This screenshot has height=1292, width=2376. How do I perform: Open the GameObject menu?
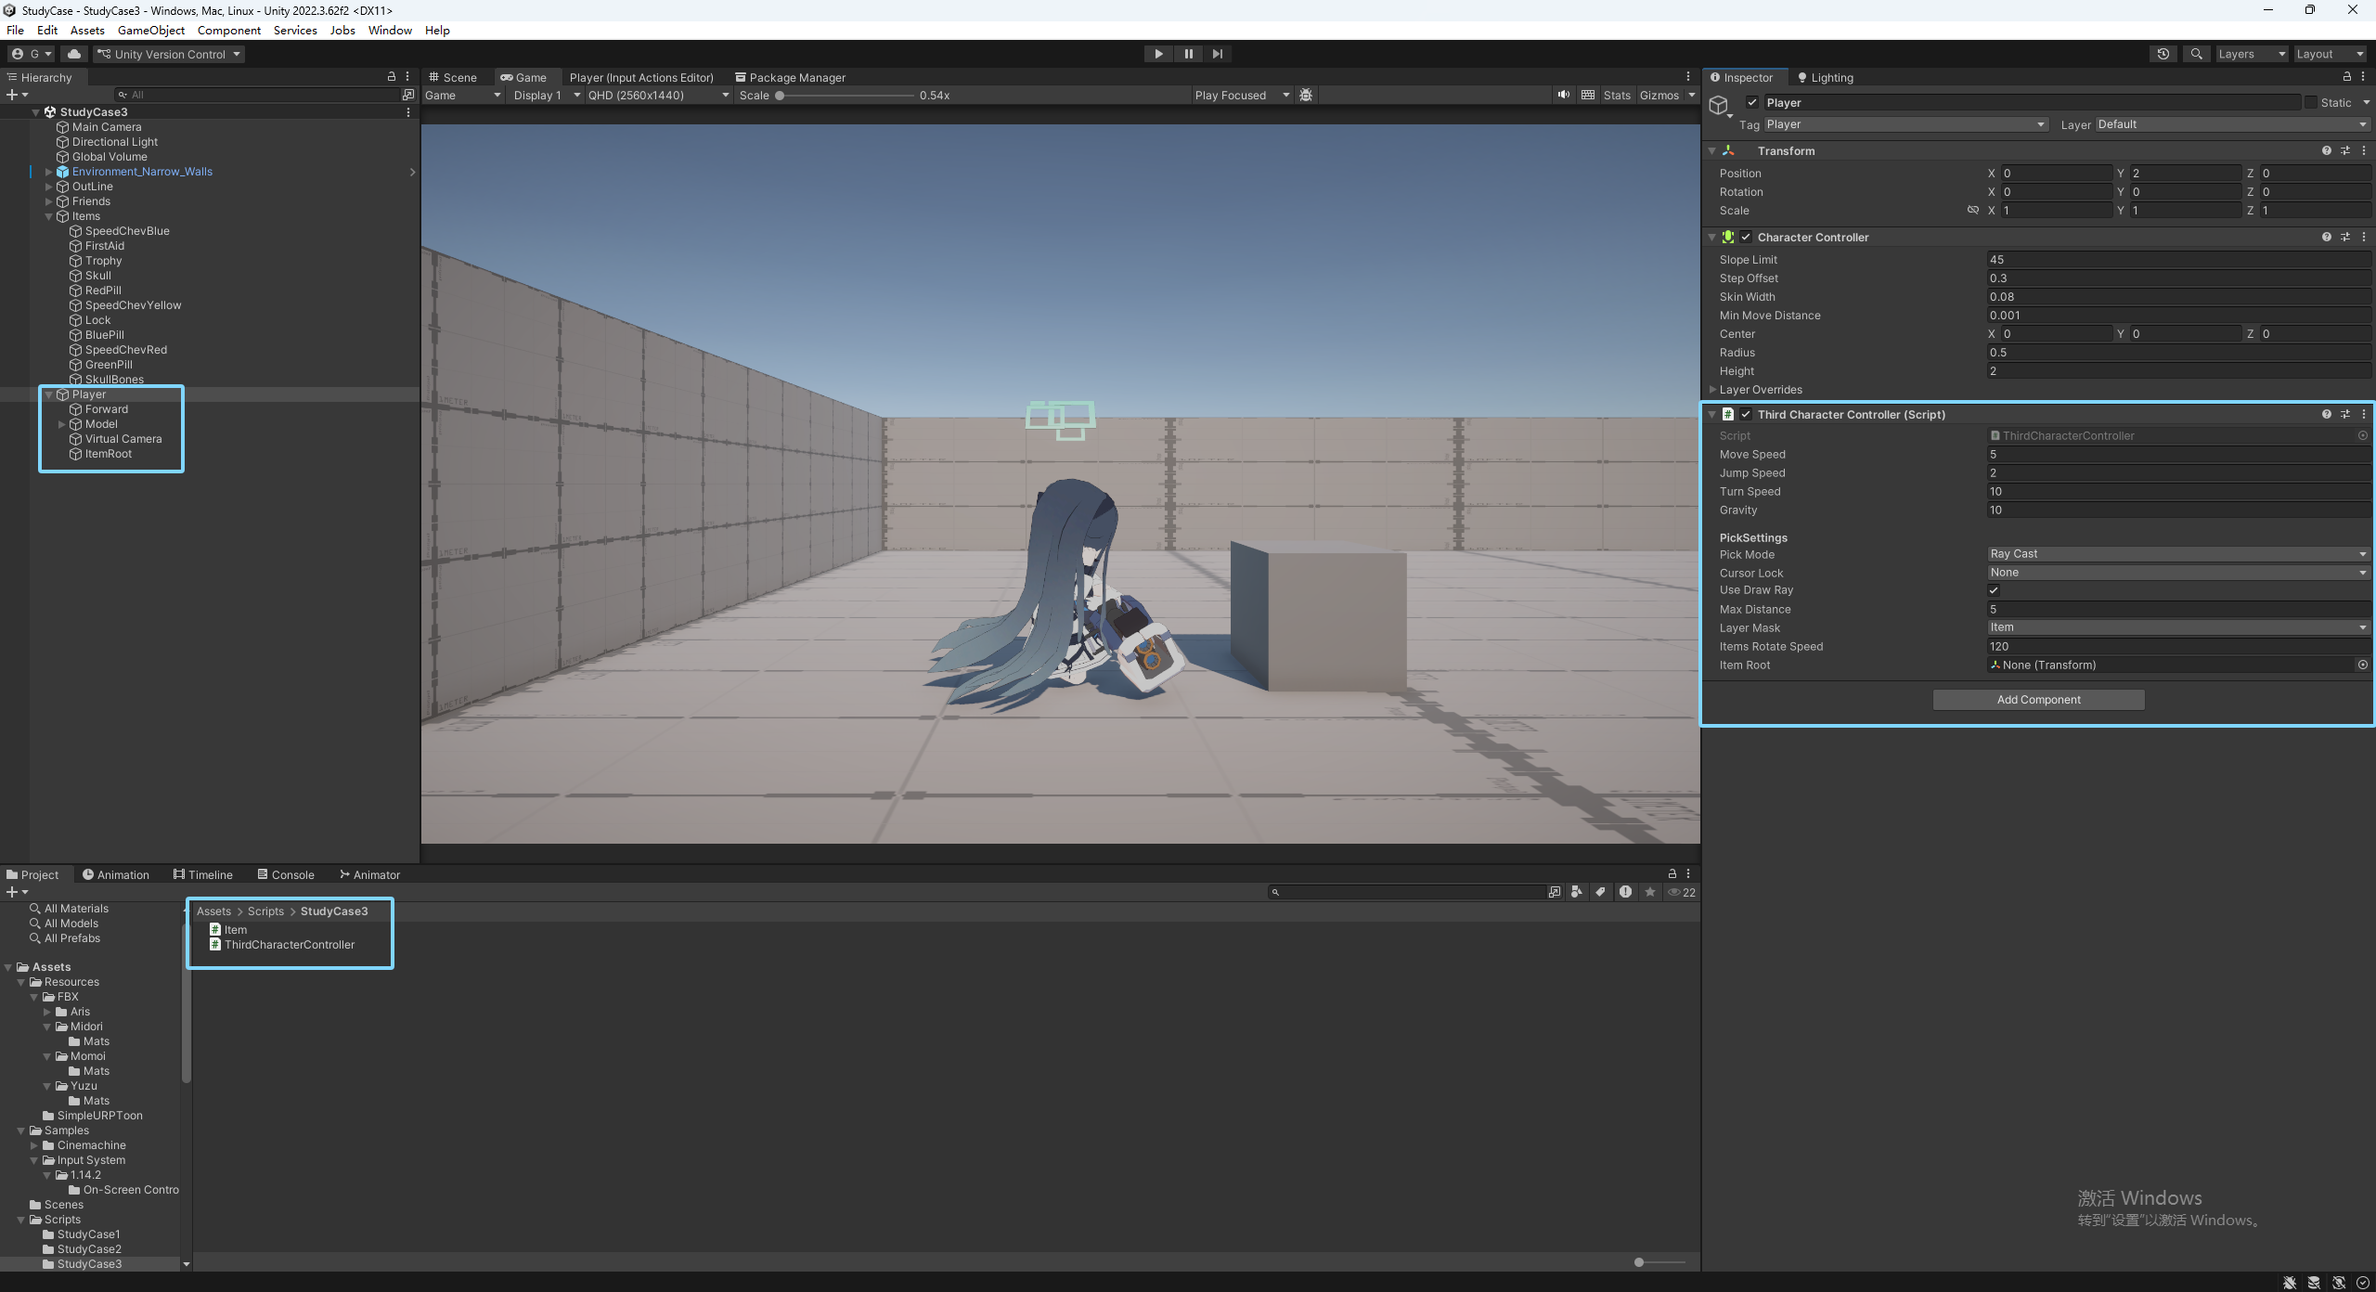point(150,30)
